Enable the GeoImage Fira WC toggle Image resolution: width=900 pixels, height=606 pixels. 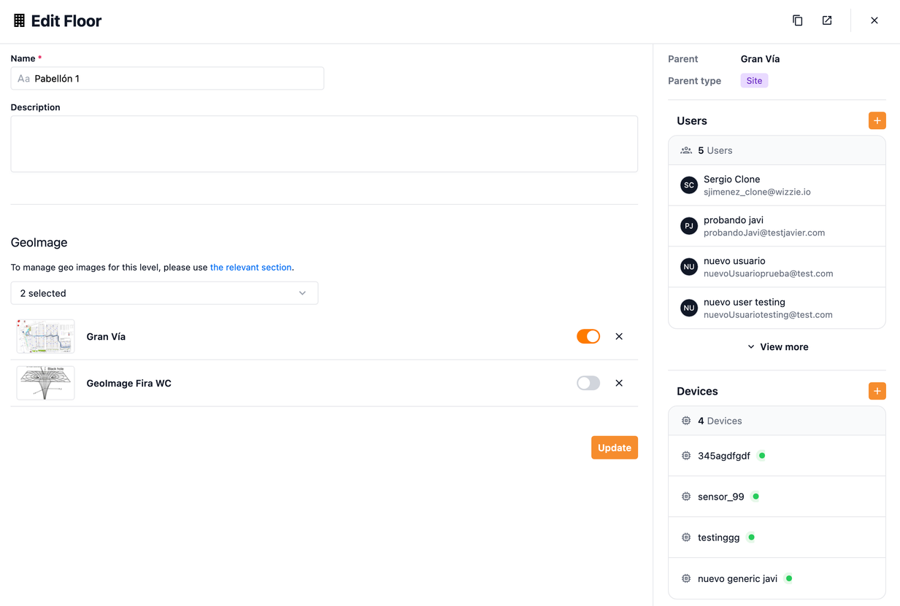point(588,383)
